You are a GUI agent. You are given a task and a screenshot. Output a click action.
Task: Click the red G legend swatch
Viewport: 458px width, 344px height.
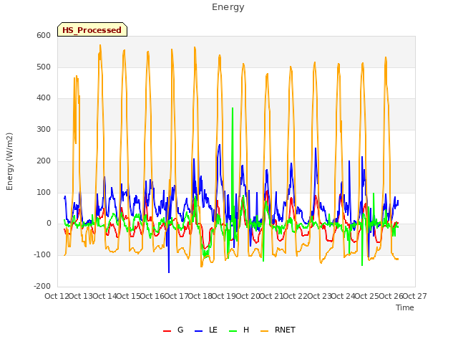tap(167, 330)
